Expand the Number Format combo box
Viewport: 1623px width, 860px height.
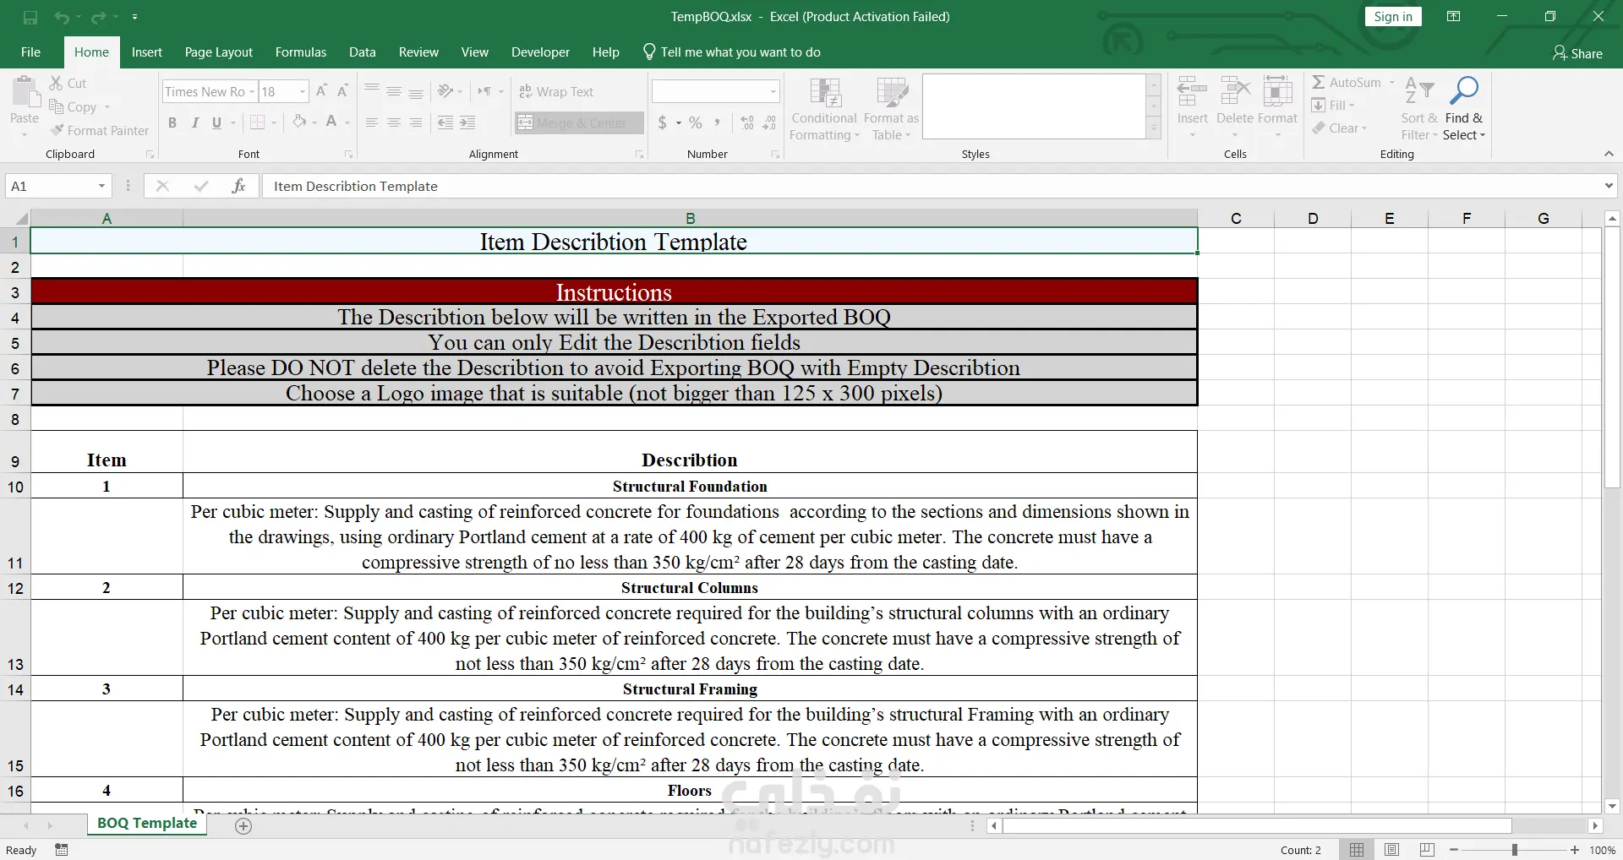pos(773,91)
